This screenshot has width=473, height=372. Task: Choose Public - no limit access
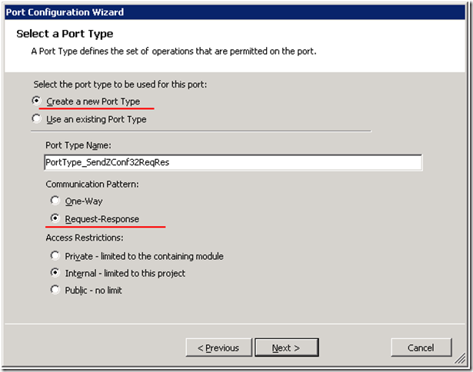pos(55,290)
